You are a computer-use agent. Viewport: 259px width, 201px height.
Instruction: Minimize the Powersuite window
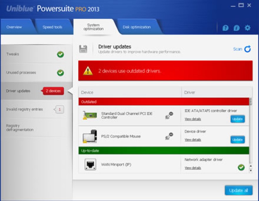coord(233,6)
